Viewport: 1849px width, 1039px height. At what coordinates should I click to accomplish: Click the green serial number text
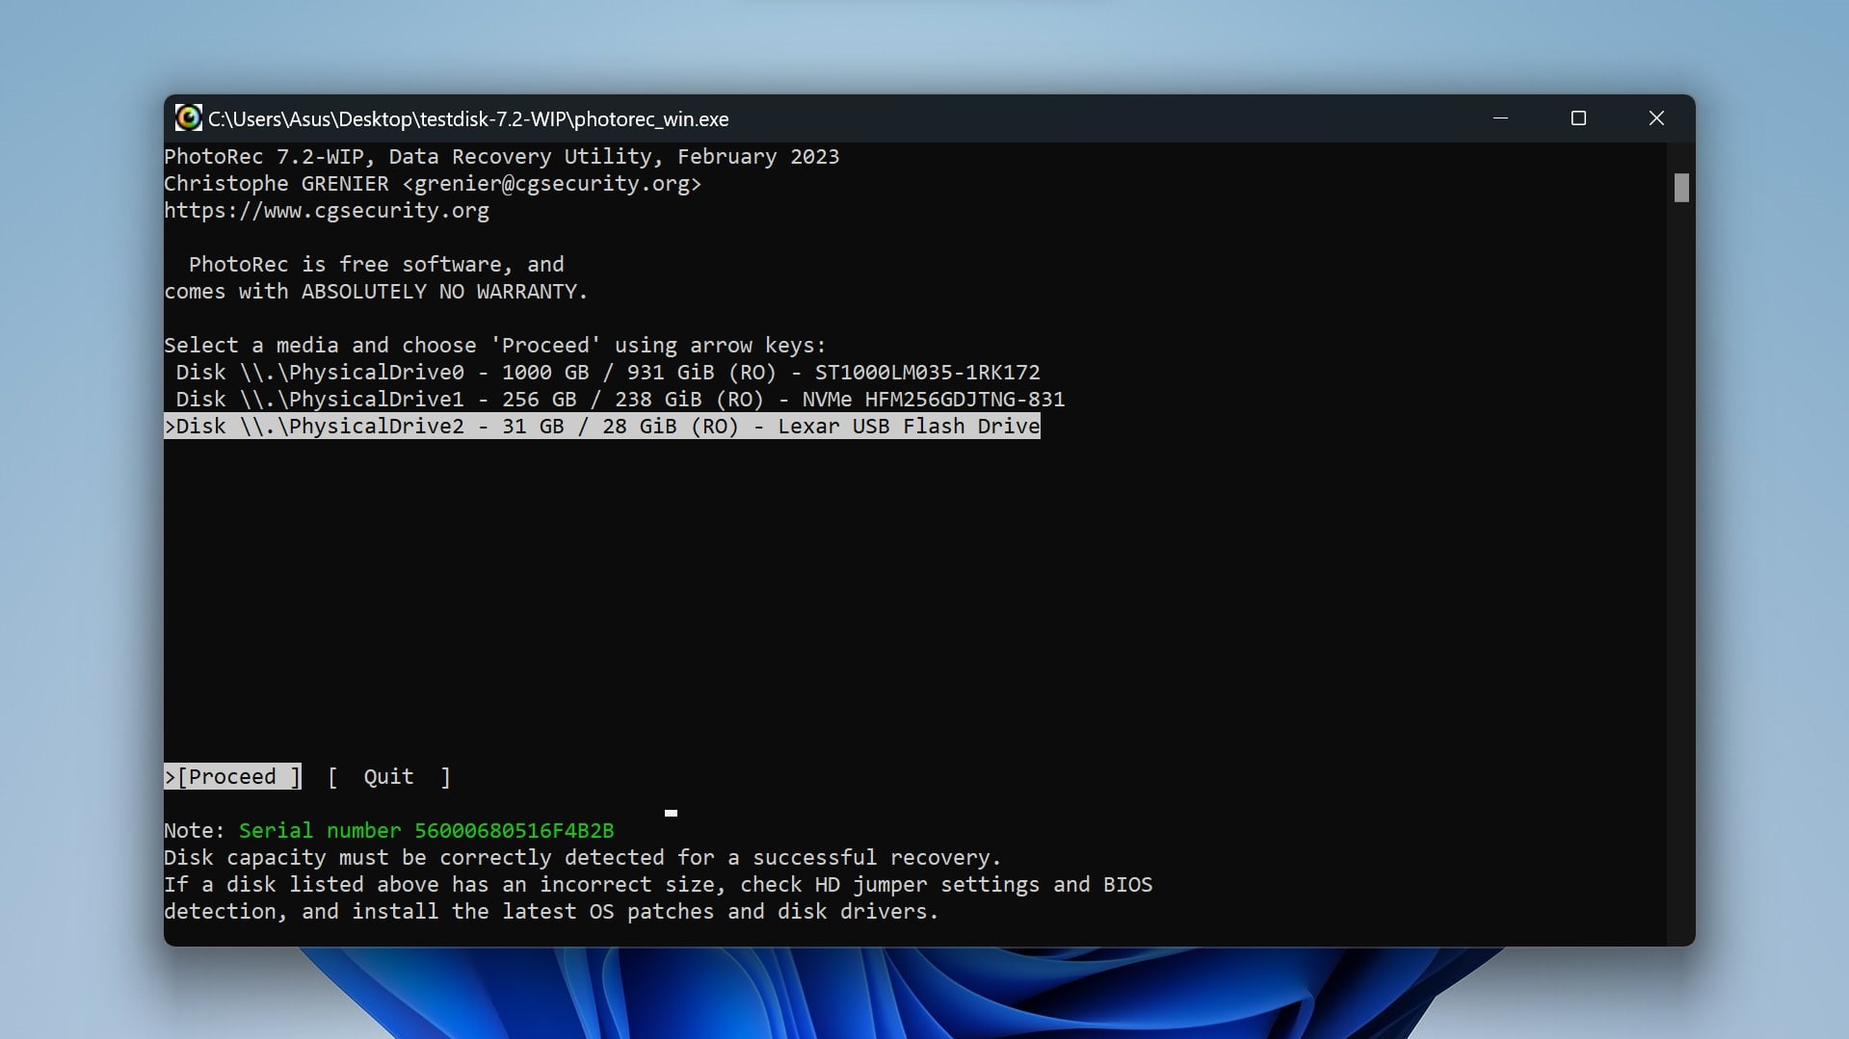[x=426, y=830]
